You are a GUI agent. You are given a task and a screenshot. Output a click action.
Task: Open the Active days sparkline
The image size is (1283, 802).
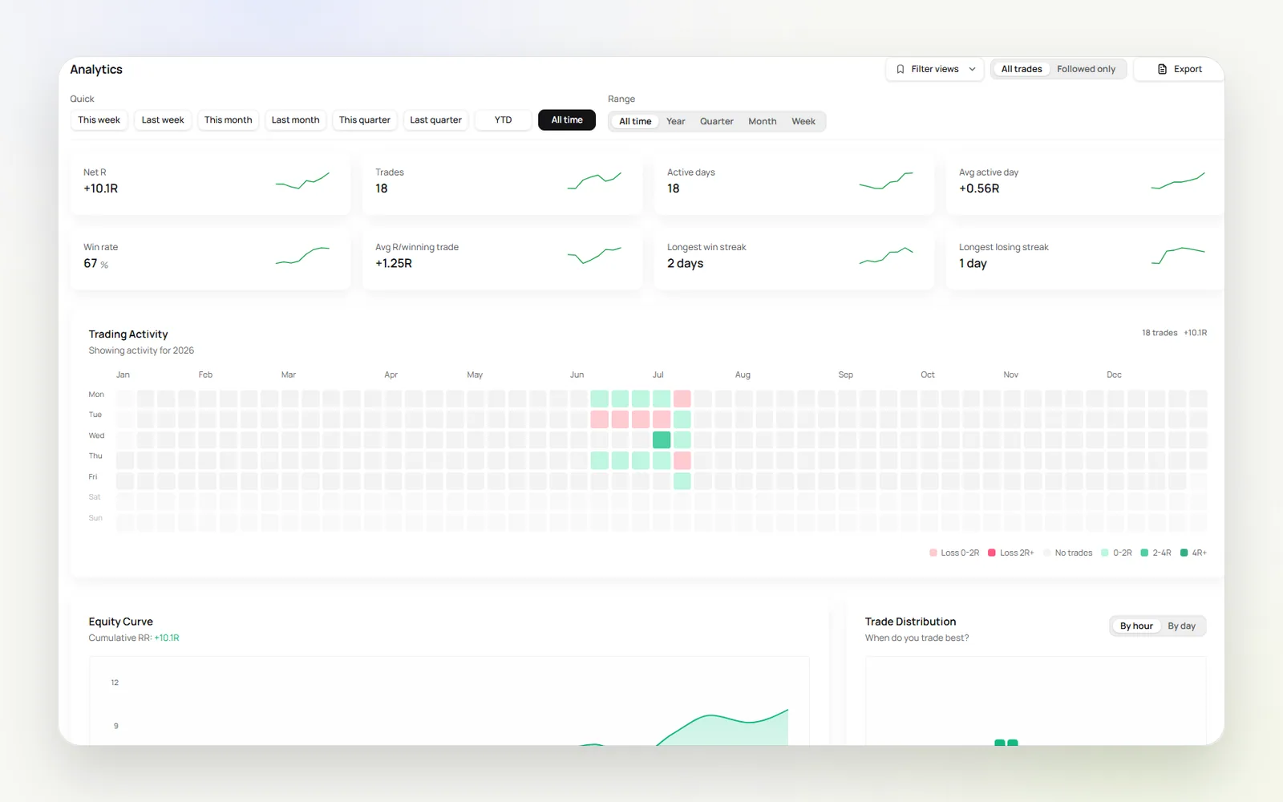point(886,180)
